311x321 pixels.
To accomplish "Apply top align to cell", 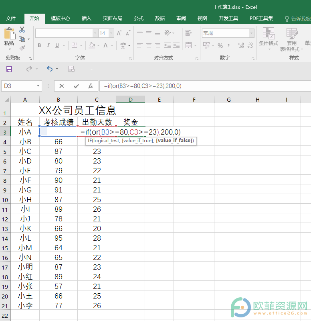I will 140,32.
